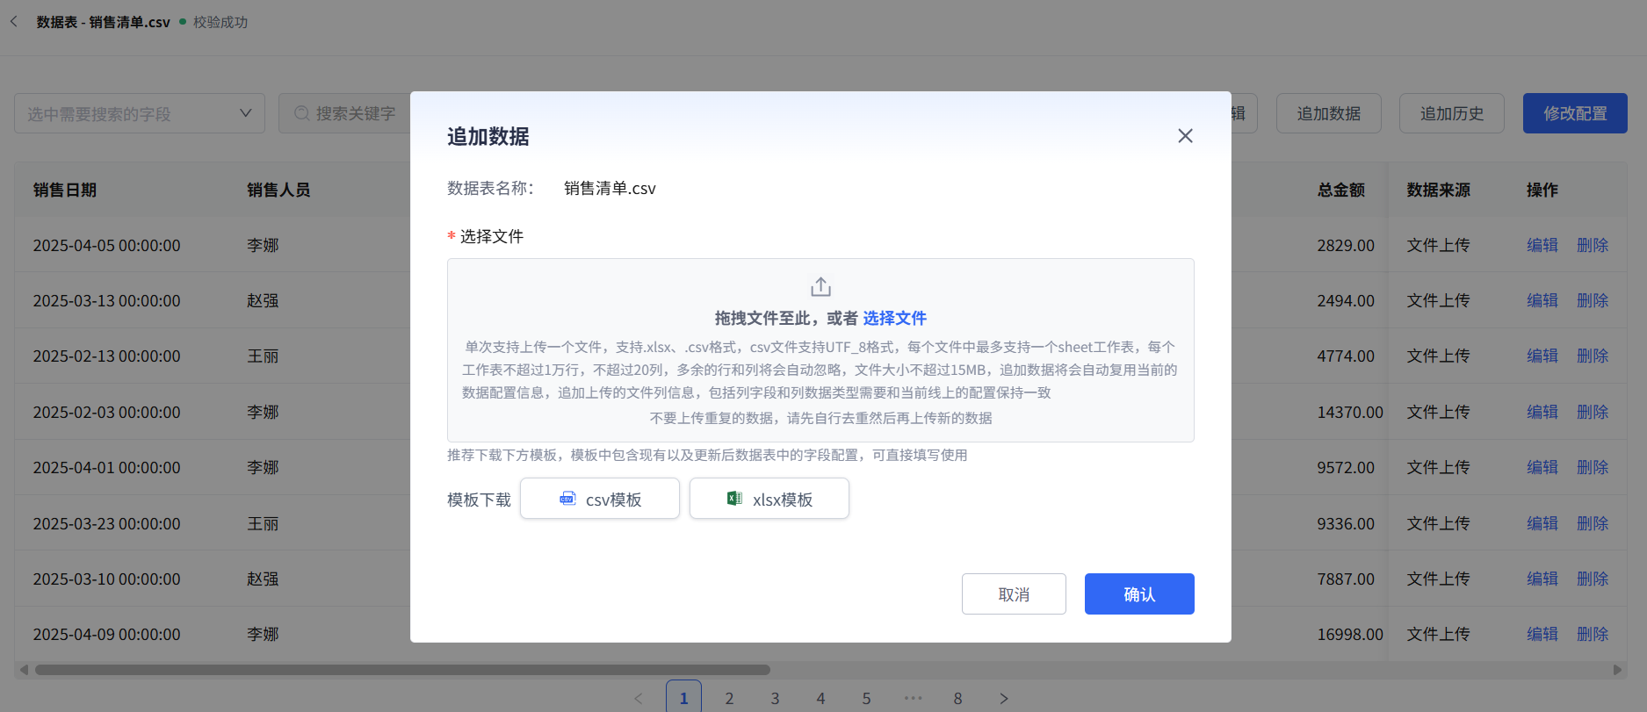This screenshot has width=1647, height=712.
Task: Go to the next page with the pagination arrow
Action: click(1003, 699)
